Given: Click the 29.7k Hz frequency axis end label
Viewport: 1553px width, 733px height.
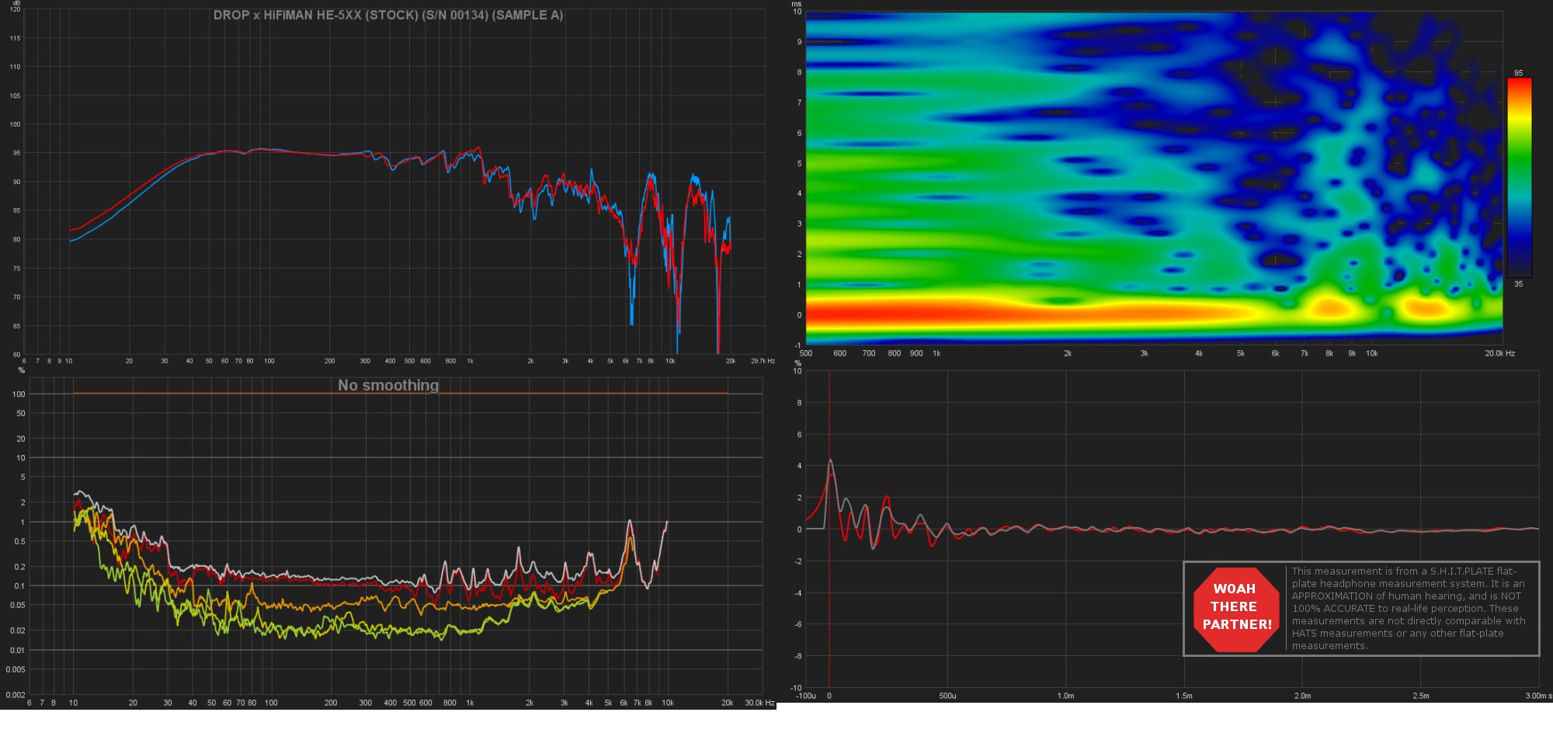Looking at the screenshot, I should (x=762, y=361).
